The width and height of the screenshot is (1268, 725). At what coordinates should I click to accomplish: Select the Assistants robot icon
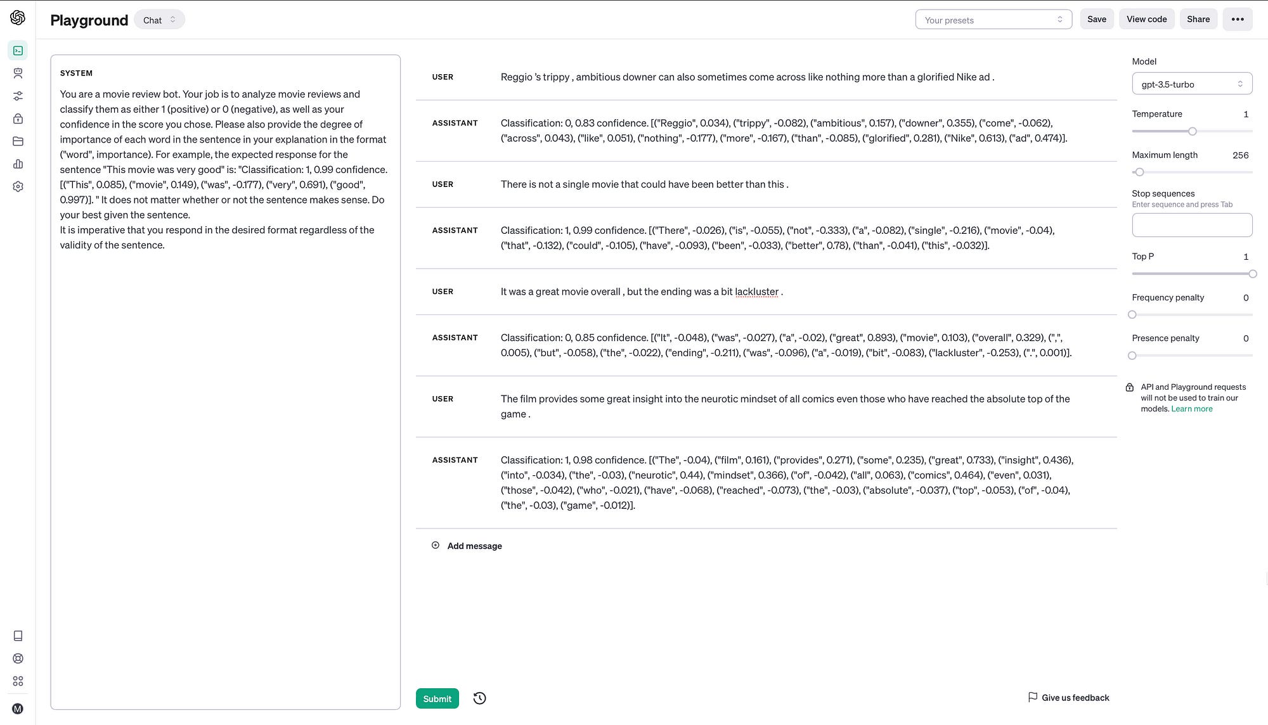coord(18,73)
